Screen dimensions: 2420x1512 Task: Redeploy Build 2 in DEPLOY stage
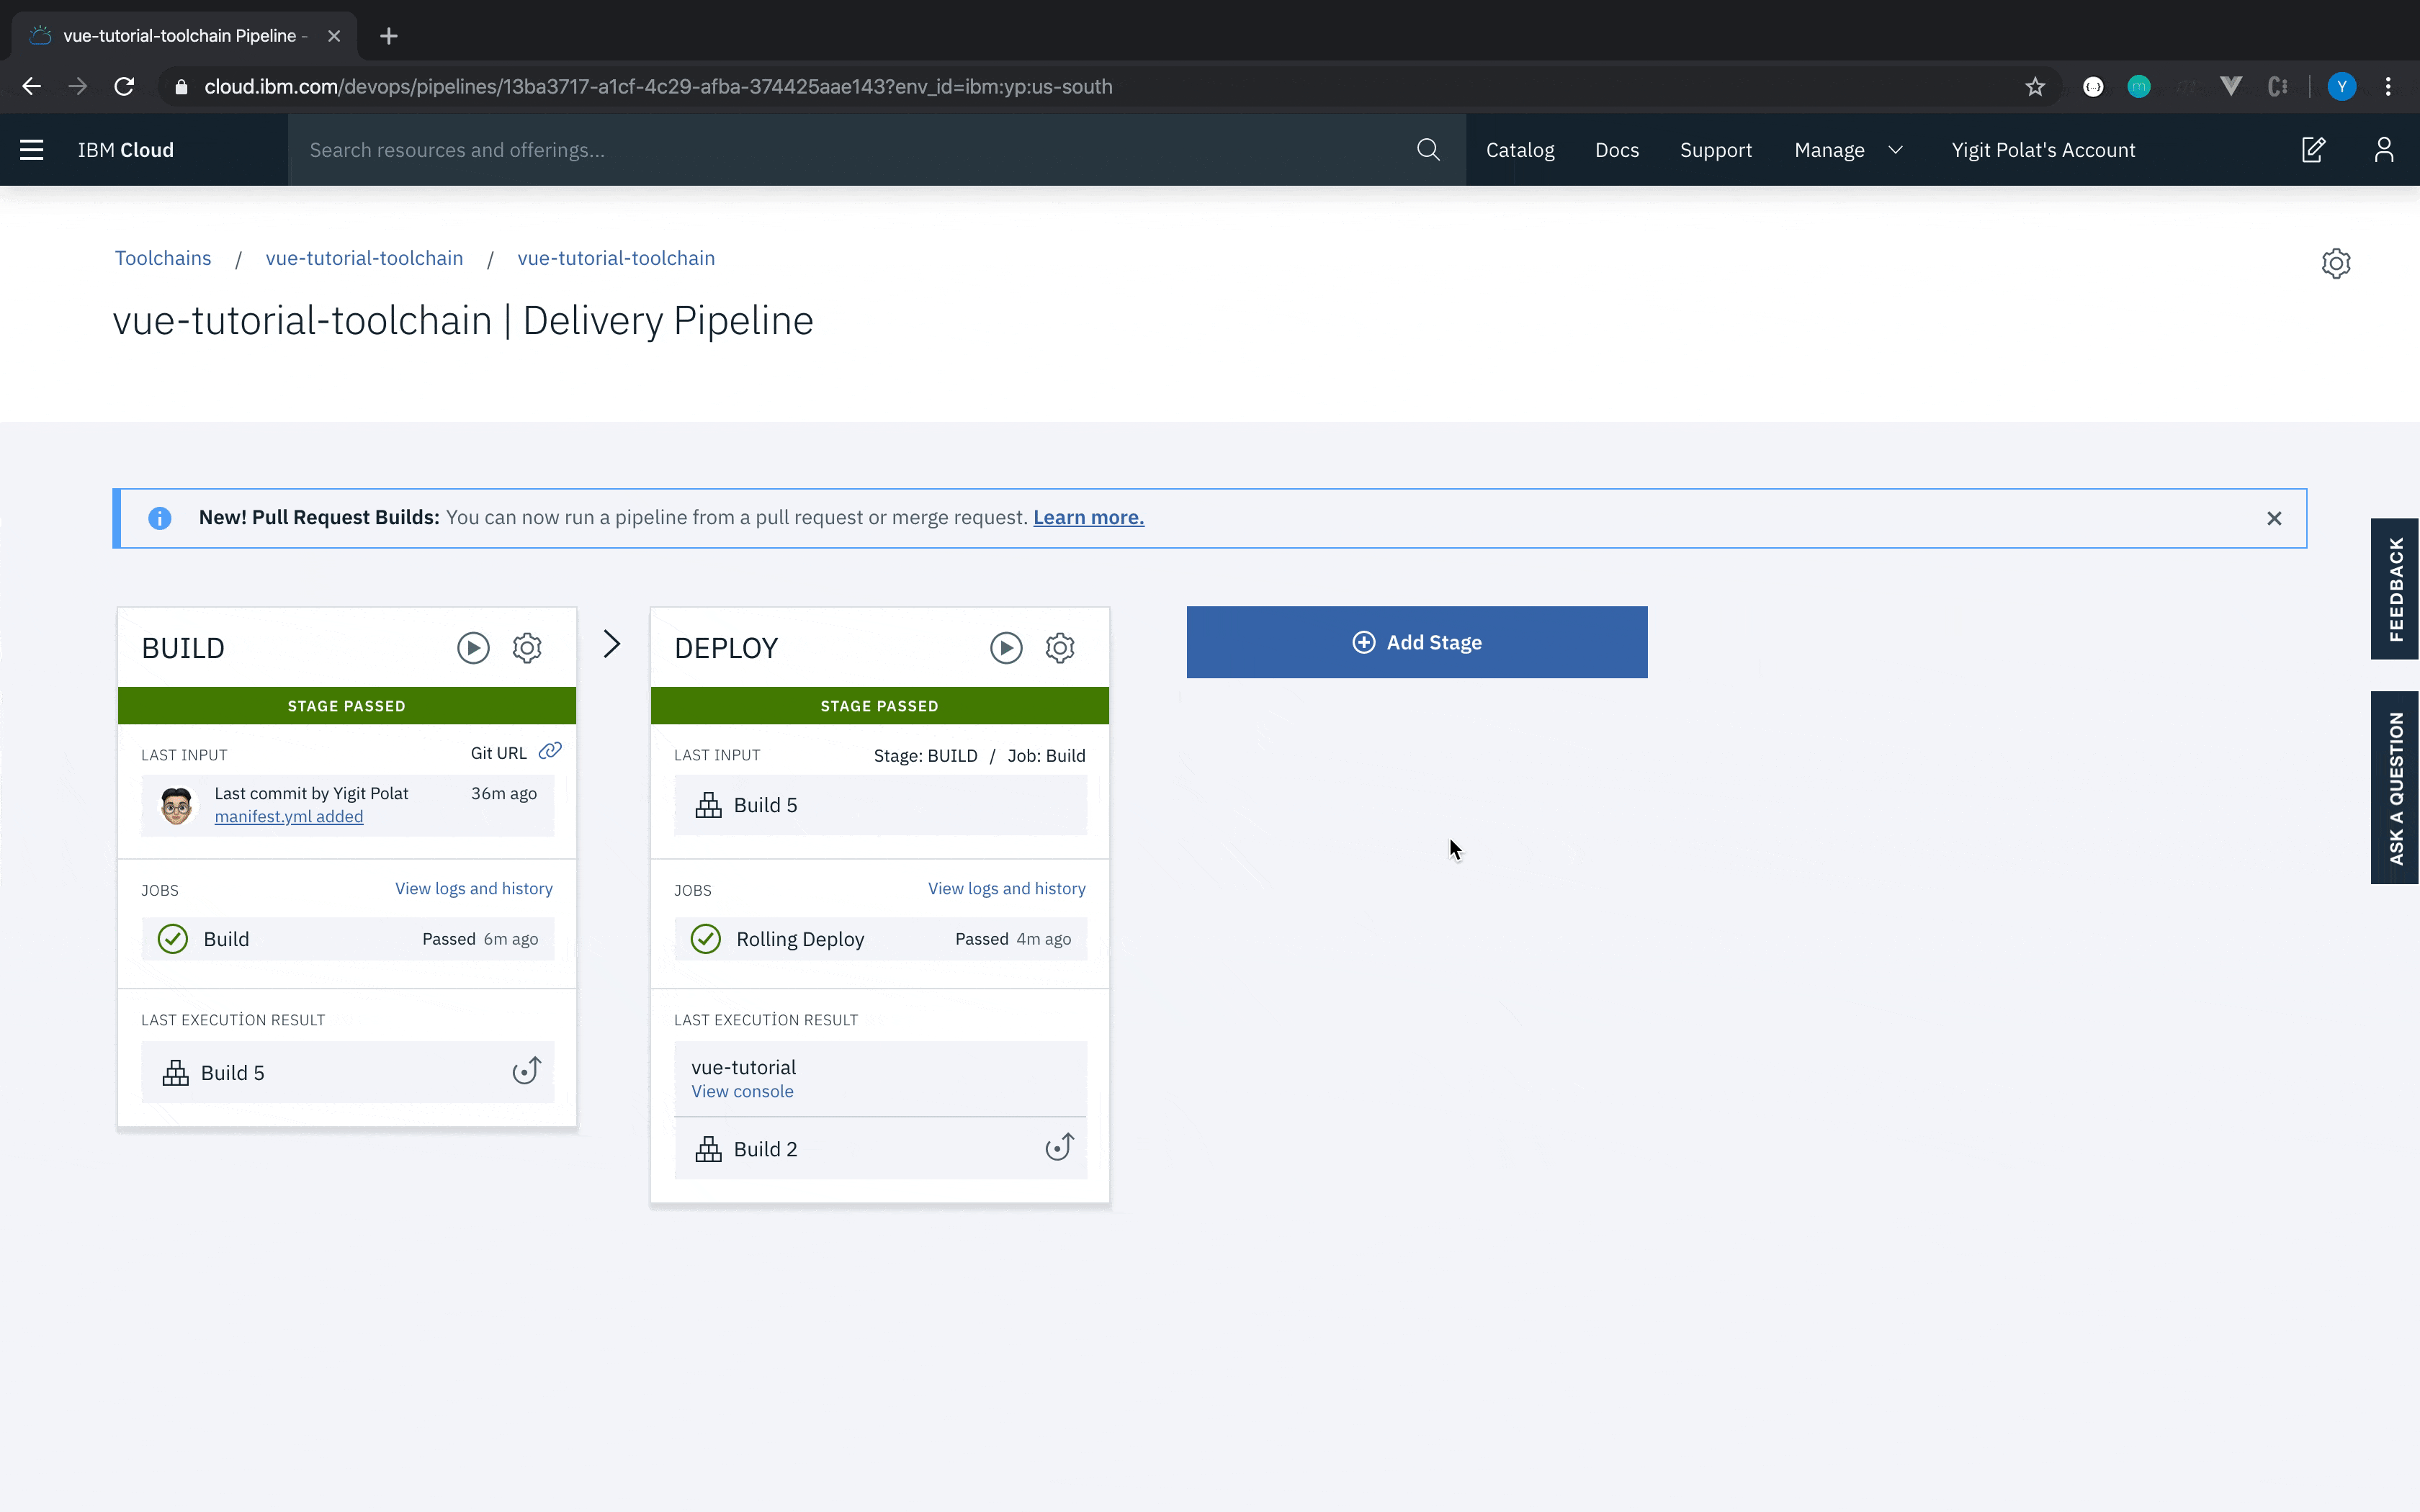coord(1059,1147)
